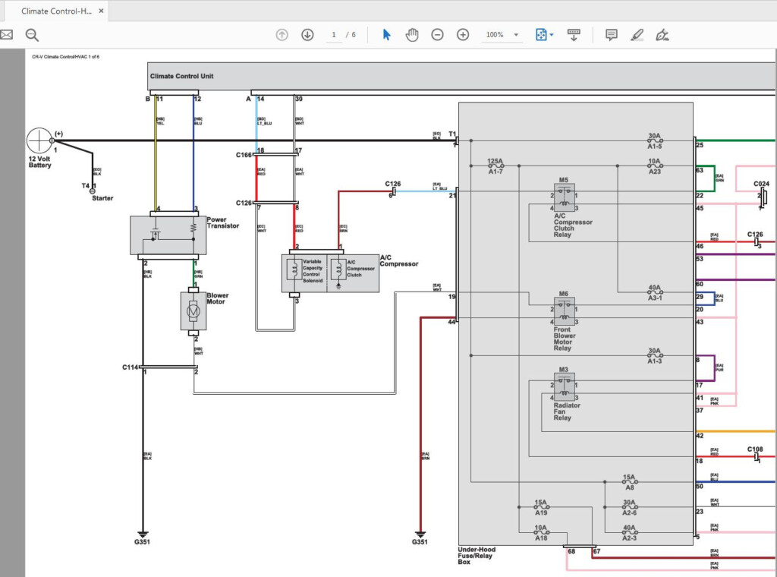The image size is (777, 577).
Task: Click the Blower Motor label
Action: tap(218, 298)
